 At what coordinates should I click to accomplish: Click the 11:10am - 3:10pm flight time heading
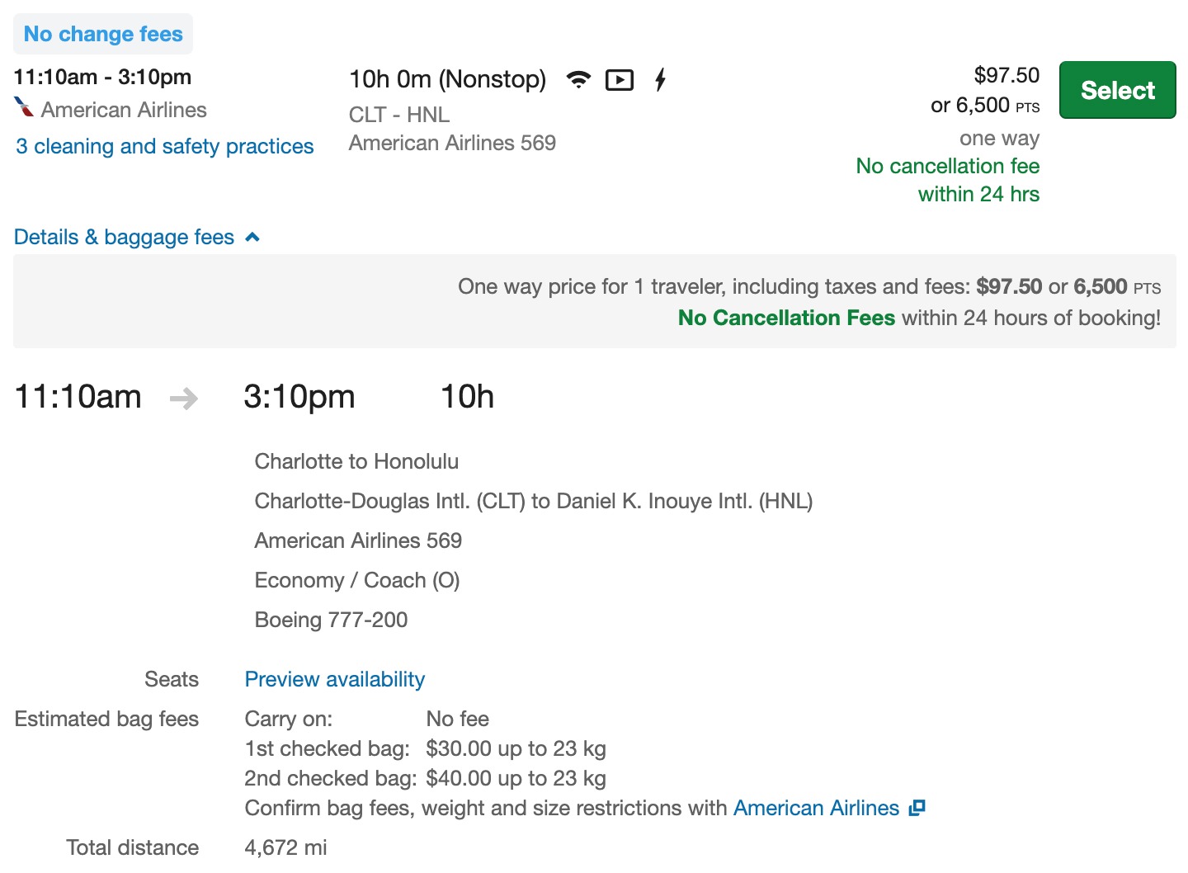click(102, 77)
